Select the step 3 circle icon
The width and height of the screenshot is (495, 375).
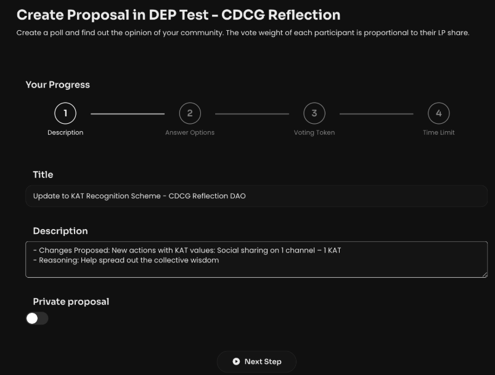coord(314,113)
